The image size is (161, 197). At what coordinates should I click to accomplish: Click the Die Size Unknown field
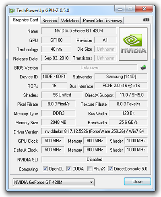pyautogui.click(x=105, y=49)
